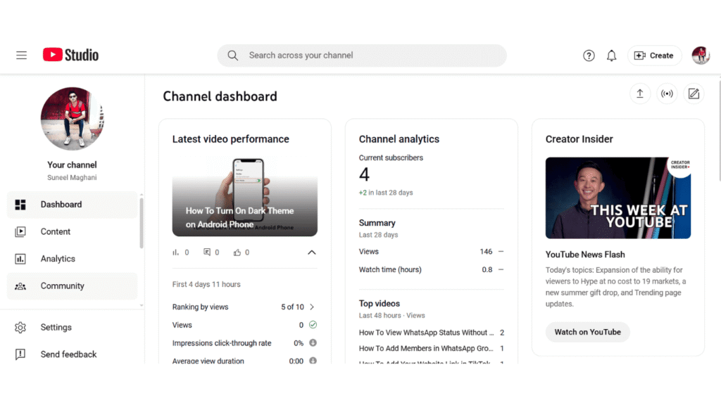Expand Ranking by views arrow
The height and width of the screenshot is (405, 721).
click(312, 307)
